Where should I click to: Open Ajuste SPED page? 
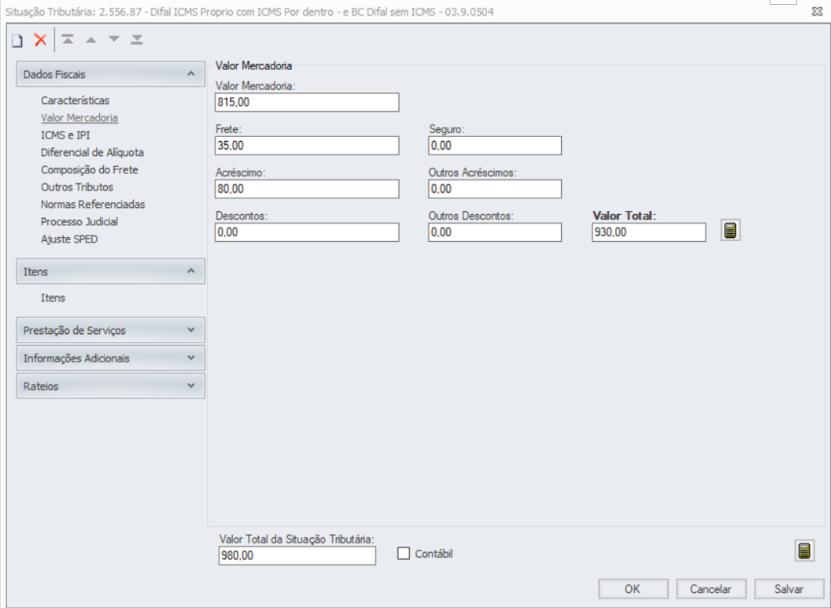[69, 239]
